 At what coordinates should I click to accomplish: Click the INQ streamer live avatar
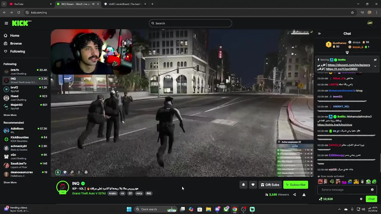point(63,187)
